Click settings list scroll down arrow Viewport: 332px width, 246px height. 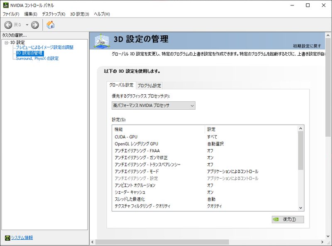tap(300, 208)
